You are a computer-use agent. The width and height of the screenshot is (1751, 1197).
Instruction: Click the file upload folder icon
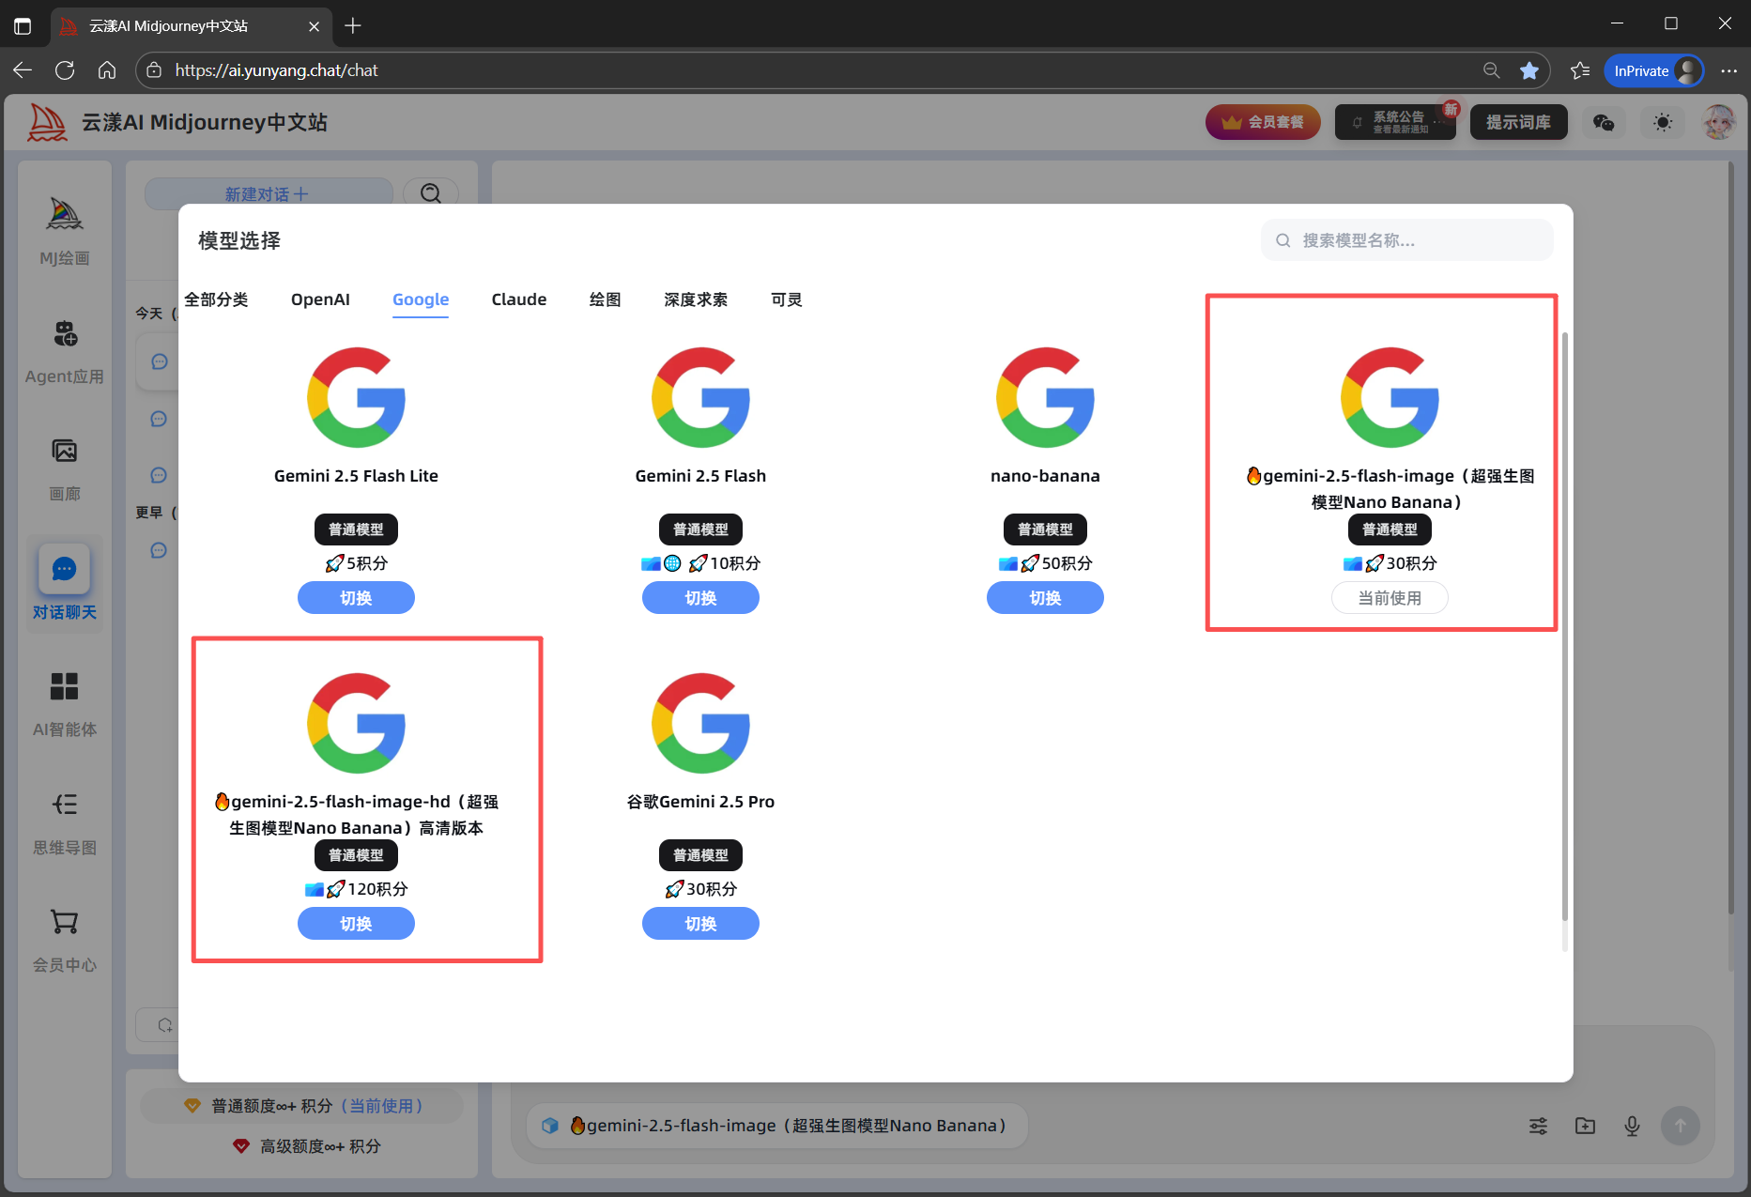[1585, 1126]
